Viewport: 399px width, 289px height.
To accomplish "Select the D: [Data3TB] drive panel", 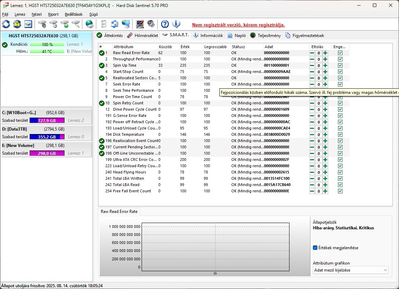I will 47,133.
